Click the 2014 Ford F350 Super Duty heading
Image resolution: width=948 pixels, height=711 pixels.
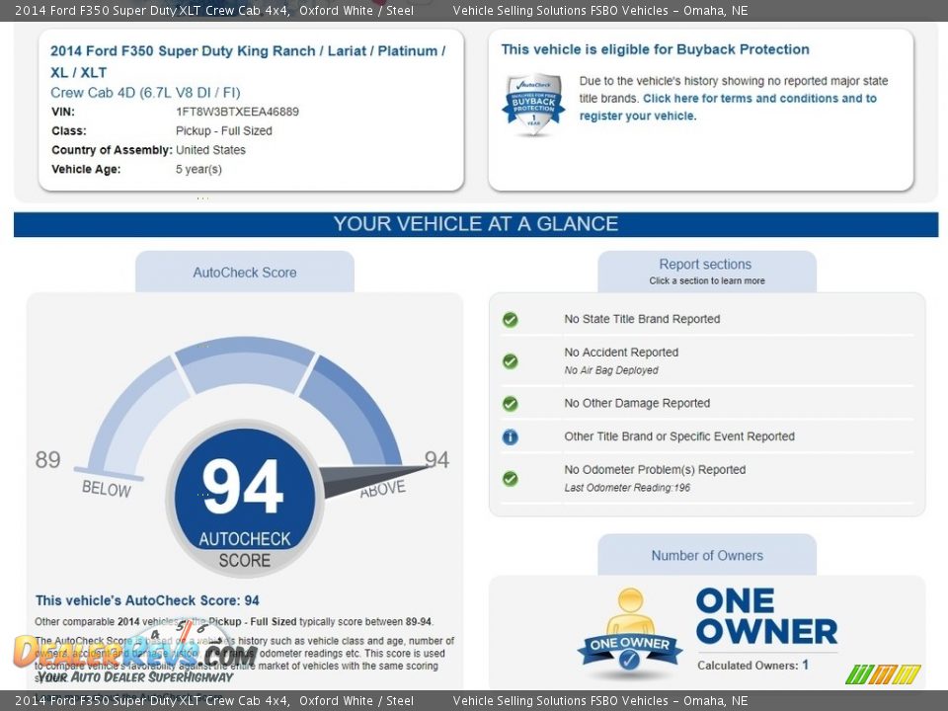248,61
